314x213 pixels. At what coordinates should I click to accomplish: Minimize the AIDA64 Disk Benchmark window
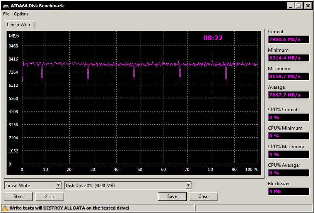tap(291, 5)
